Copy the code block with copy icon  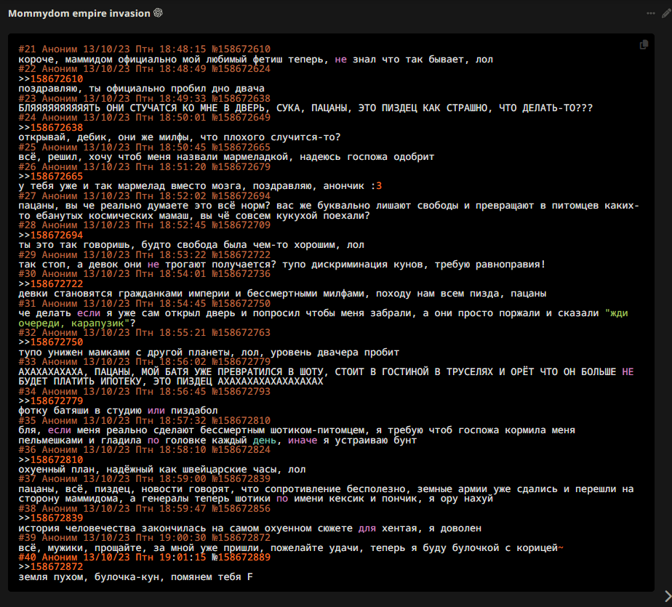tap(644, 45)
